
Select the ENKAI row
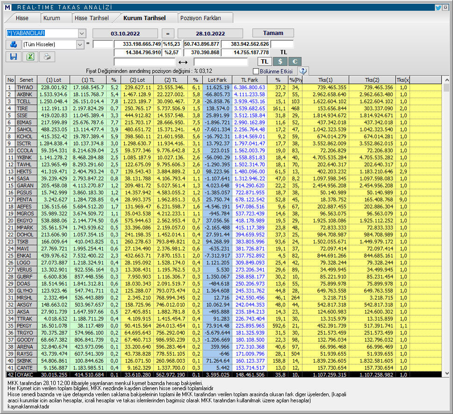(223, 256)
